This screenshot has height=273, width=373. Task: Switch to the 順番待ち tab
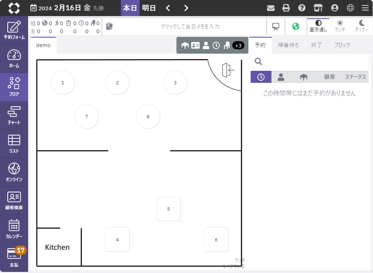click(x=288, y=45)
